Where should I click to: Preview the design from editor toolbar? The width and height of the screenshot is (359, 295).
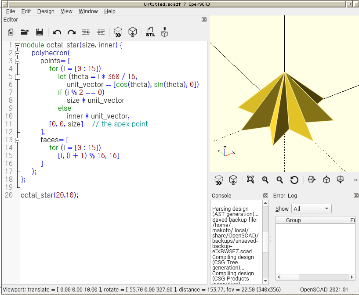tap(118, 32)
